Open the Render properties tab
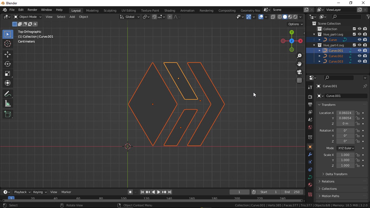The image size is (370, 208). 310,97
